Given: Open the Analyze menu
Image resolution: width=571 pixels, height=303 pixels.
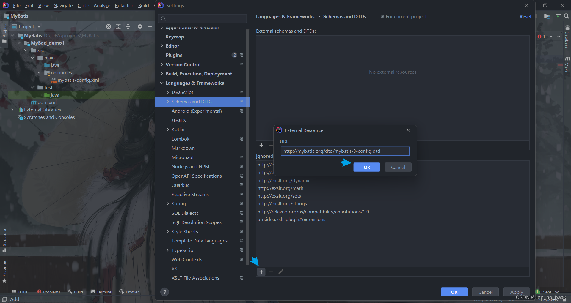Looking at the screenshot, I should click(102, 5).
